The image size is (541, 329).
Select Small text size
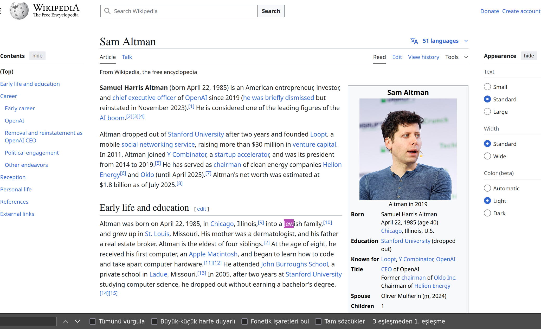(487, 87)
